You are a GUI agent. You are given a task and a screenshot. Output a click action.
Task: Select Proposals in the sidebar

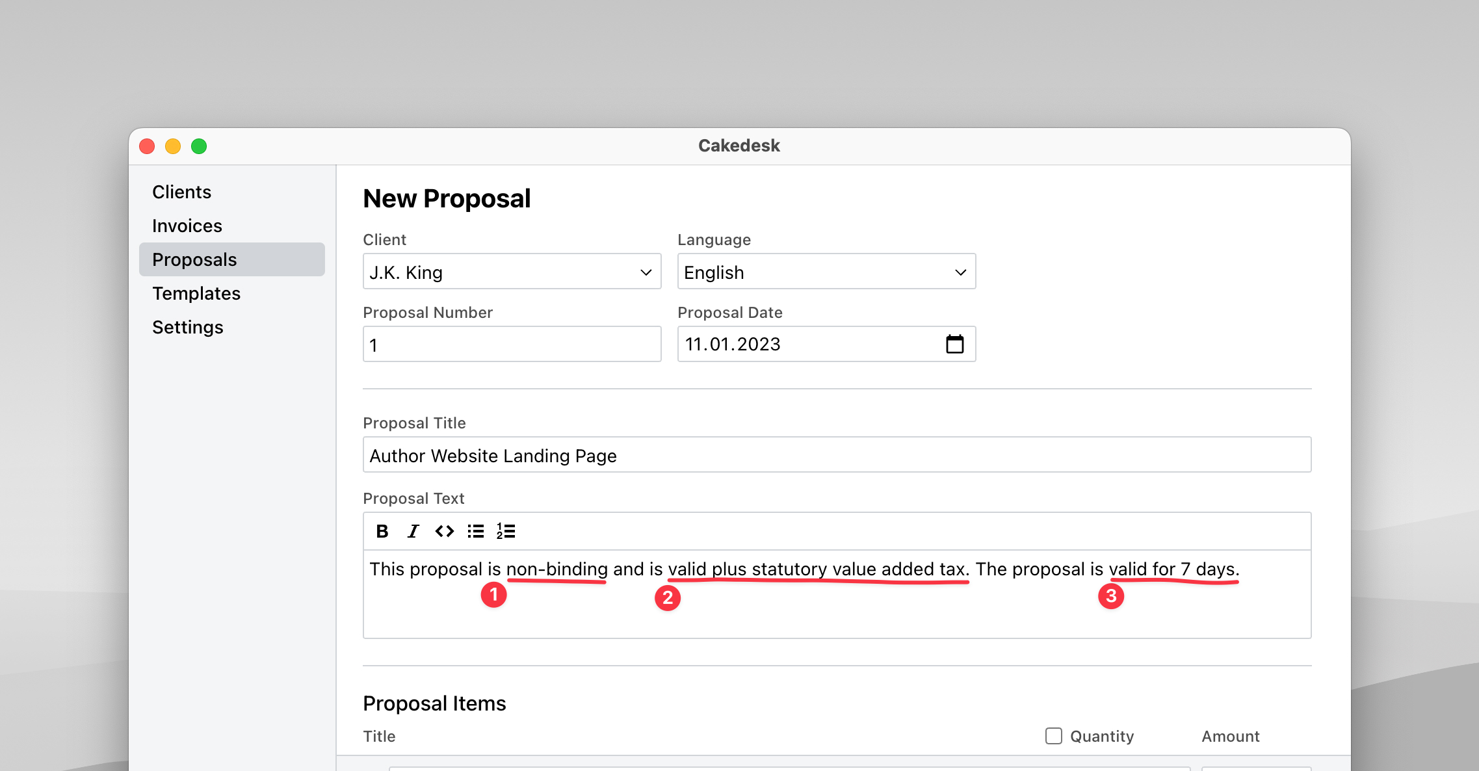click(x=194, y=259)
